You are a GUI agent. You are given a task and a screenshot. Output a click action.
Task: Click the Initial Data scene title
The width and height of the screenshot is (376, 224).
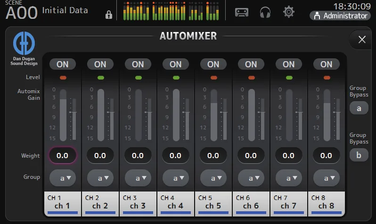[65, 10]
